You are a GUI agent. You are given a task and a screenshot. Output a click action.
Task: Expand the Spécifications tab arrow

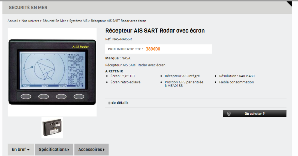click(x=68, y=150)
